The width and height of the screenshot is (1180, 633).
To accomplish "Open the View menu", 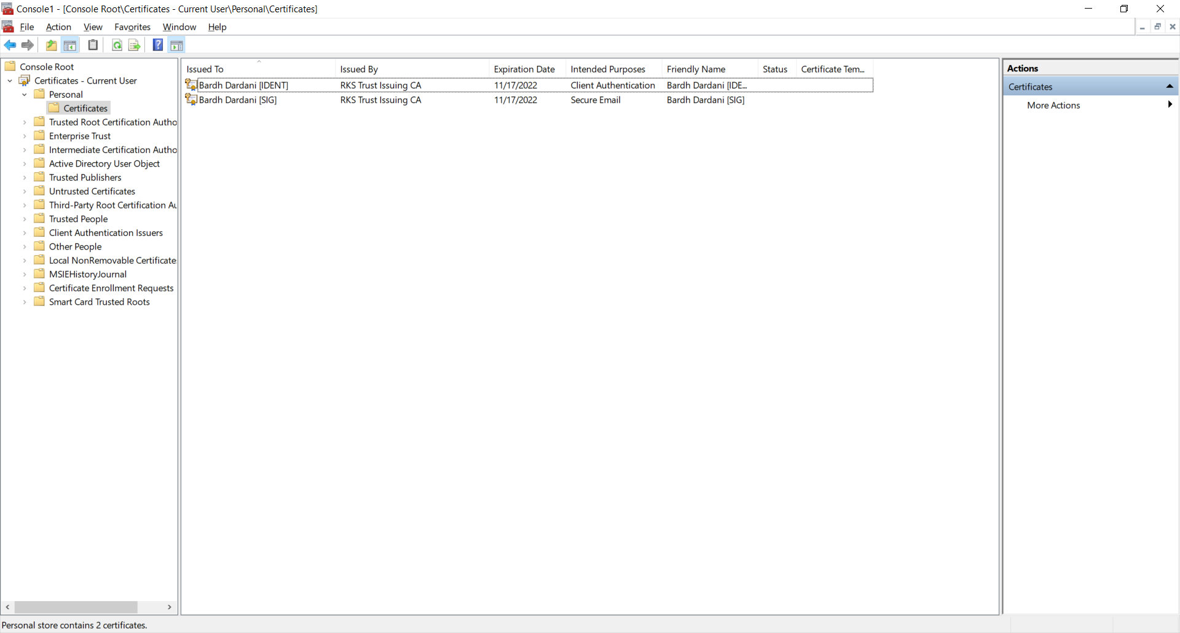I will coord(93,27).
